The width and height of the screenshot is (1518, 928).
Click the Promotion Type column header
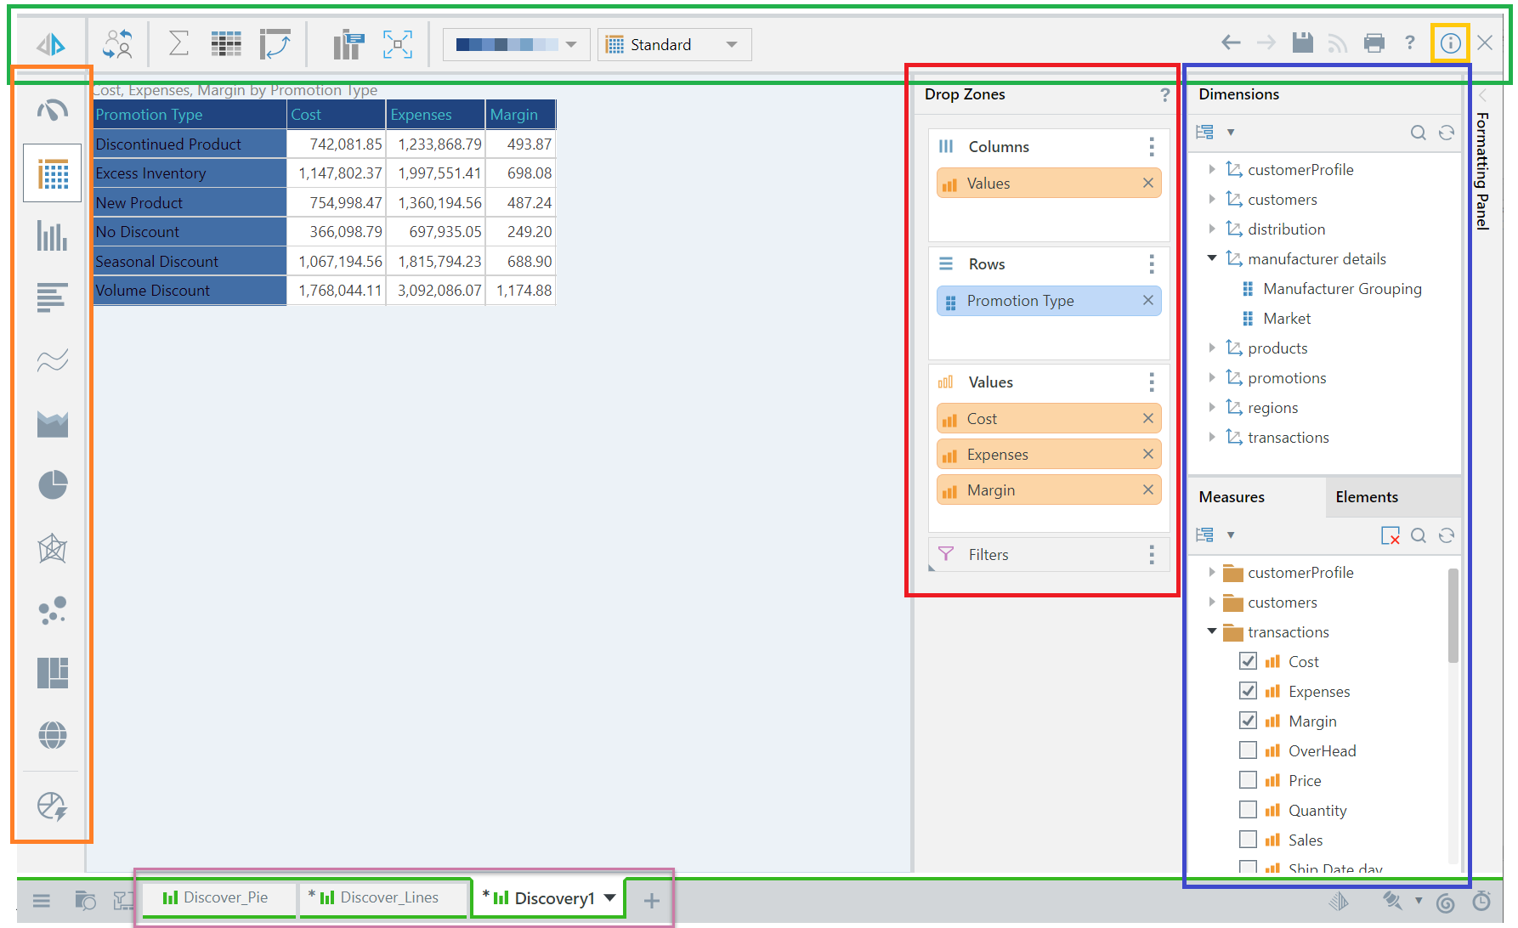[x=190, y=114]
